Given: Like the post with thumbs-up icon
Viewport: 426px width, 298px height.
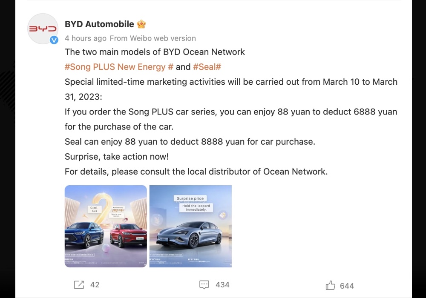Looking at the screenshot, I should coord(331,285).
